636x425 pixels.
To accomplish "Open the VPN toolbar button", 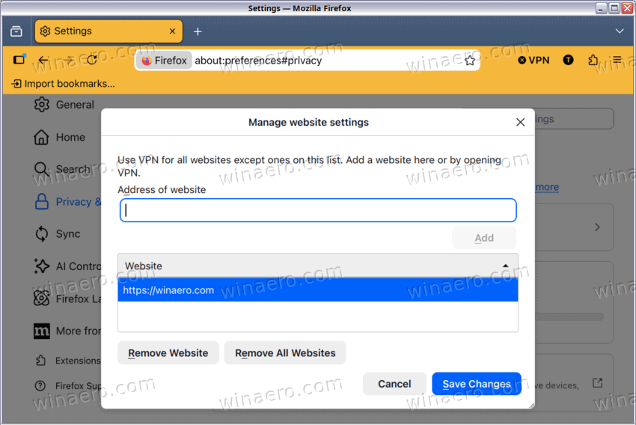I will 533,60.
